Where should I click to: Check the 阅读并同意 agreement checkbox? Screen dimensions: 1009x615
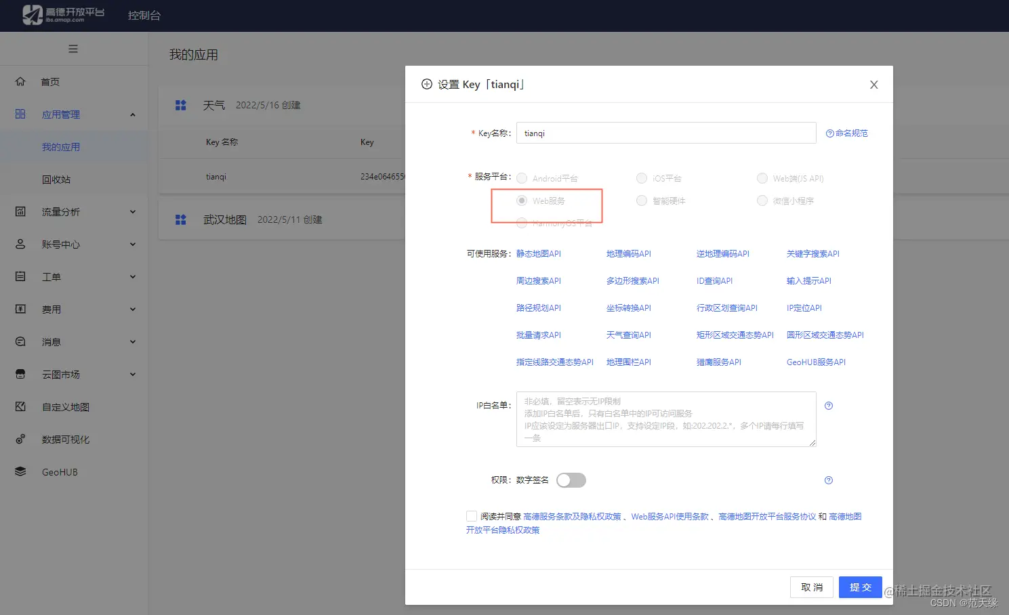point(472,515)
